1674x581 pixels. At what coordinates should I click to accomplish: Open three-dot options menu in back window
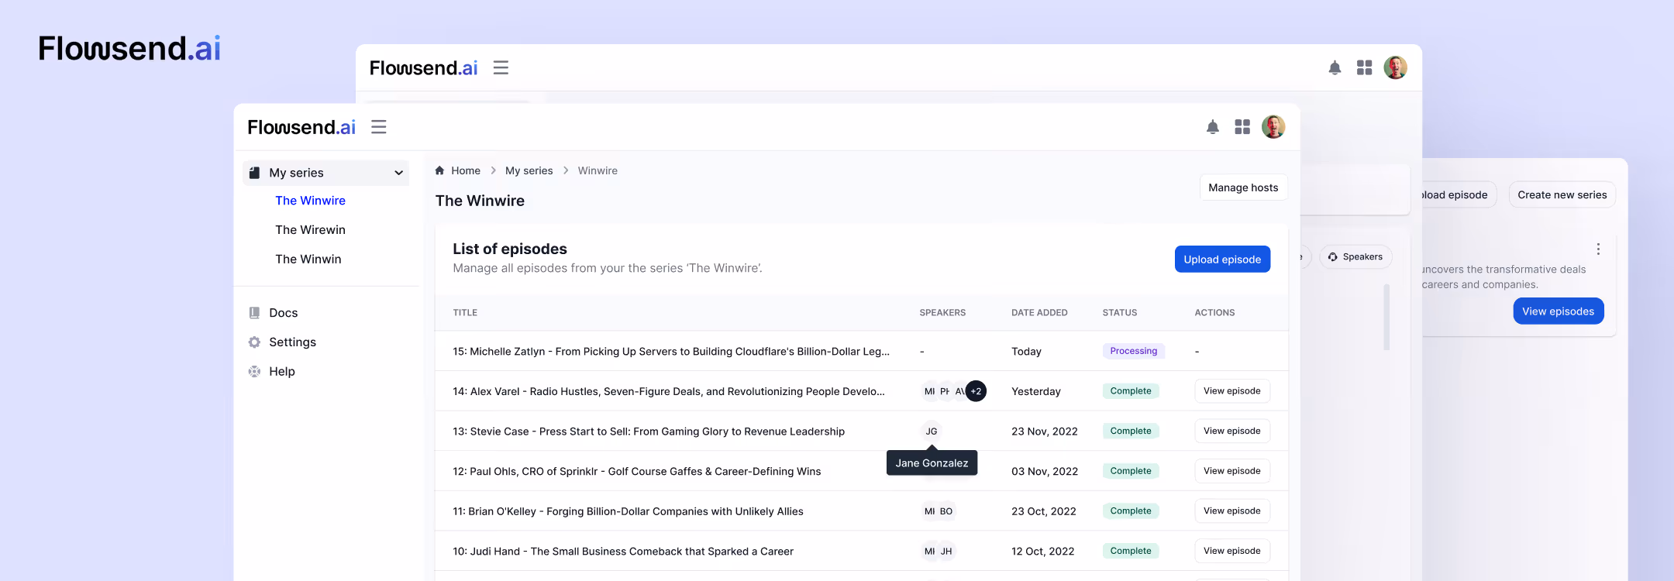click(x=1597, y=249)
